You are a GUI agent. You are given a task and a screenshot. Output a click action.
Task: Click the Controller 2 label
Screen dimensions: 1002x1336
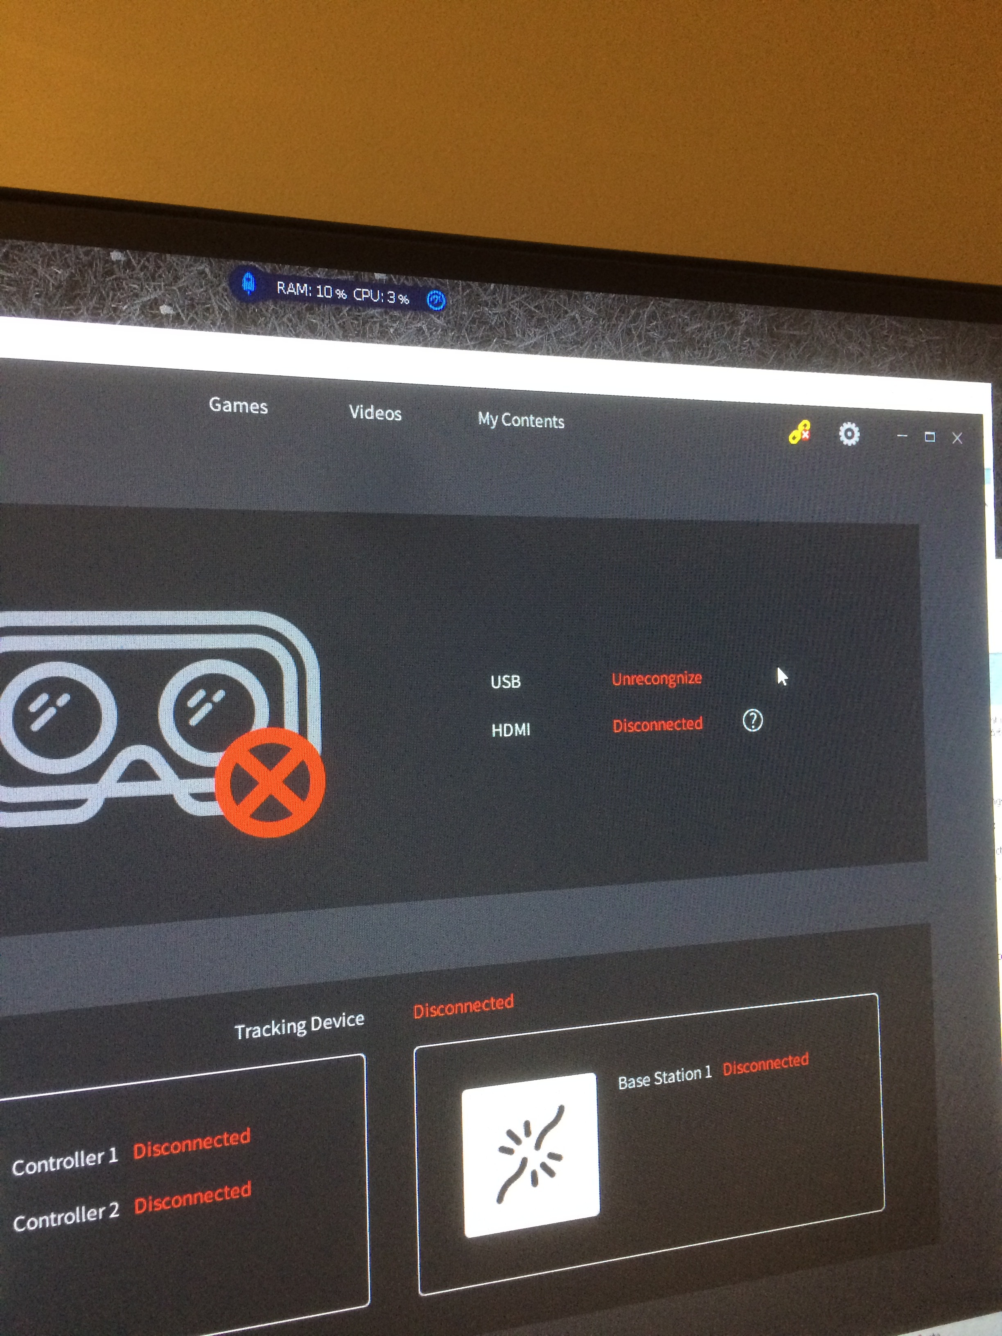66,1218
